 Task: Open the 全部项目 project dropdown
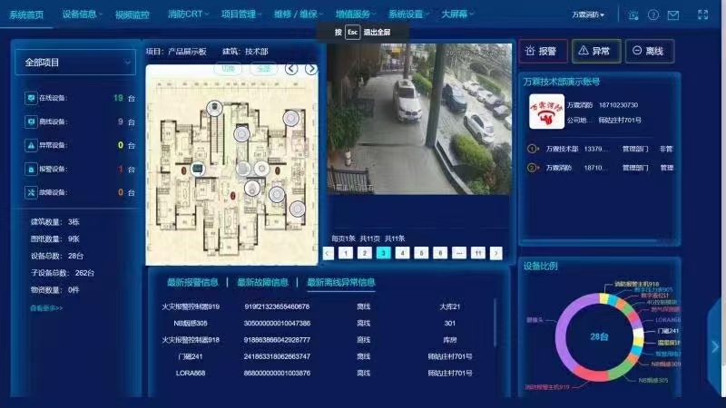pyautogui.click(x=75, y=63)
